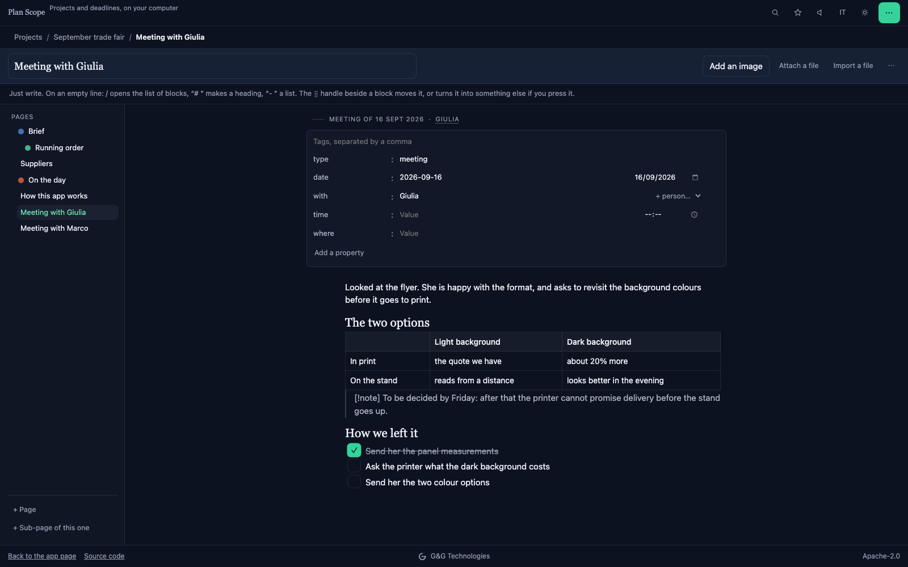Open calendar picker for date field
The height and width of the screenshot is (567, 908).
(695, 177)
